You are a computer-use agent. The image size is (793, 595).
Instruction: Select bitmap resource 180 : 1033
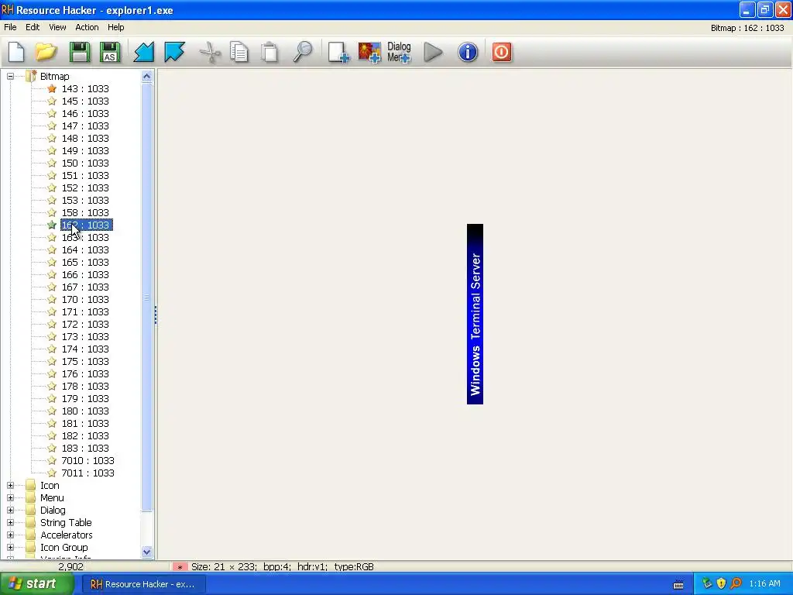click(85, 411)
